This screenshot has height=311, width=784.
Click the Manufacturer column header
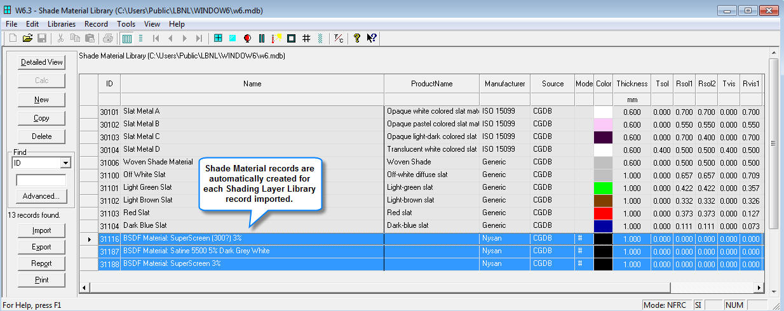pos(505,84)
